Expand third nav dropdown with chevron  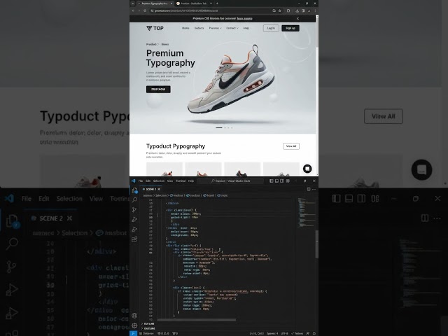[215, 28]
